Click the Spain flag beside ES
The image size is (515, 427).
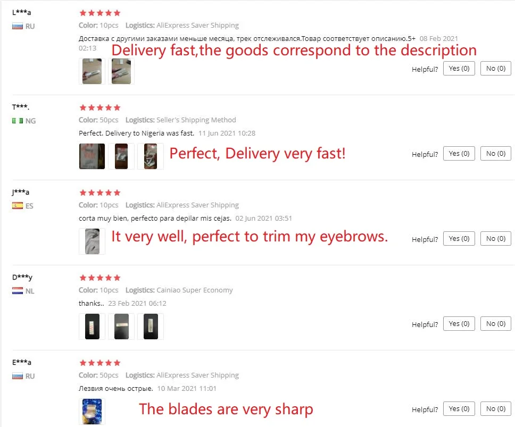pos(17,206)
